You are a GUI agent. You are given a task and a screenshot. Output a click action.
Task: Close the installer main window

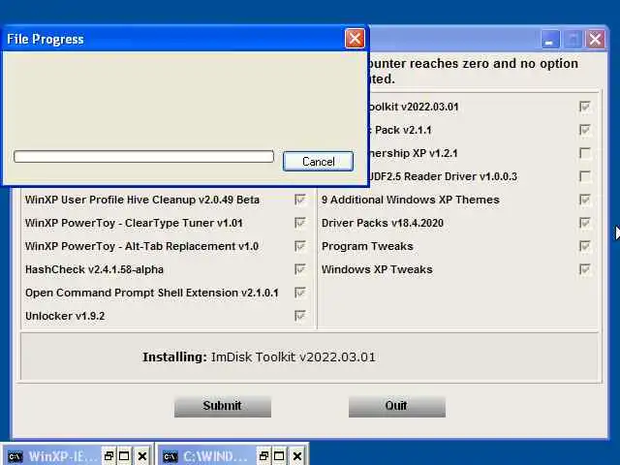coord(595,39)
